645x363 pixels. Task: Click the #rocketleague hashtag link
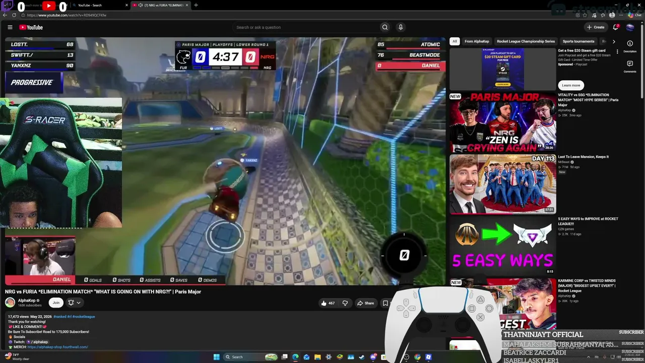click(x=84, y=317)
